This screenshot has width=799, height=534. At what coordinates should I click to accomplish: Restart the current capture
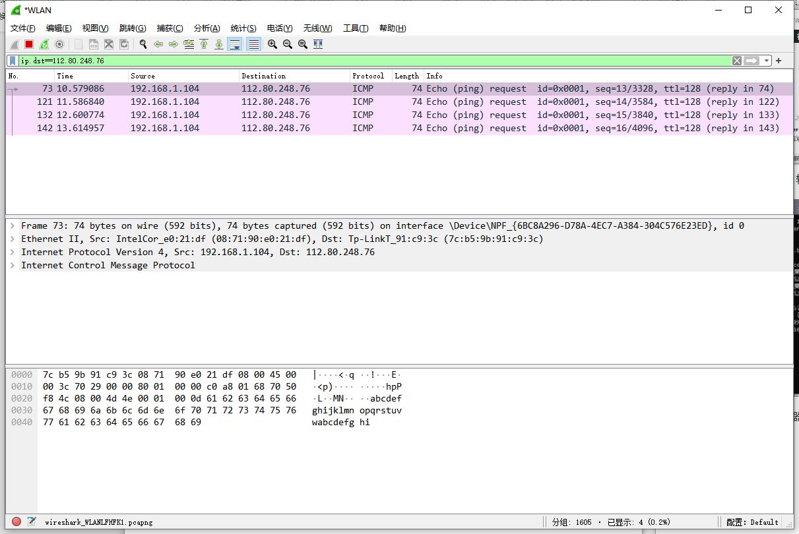point(44,44)
